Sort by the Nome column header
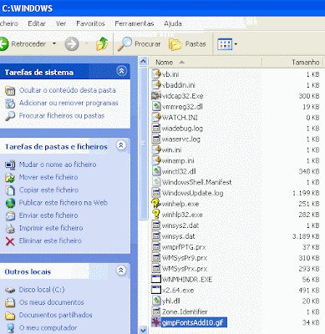The image size is (325, 334). 206,63
